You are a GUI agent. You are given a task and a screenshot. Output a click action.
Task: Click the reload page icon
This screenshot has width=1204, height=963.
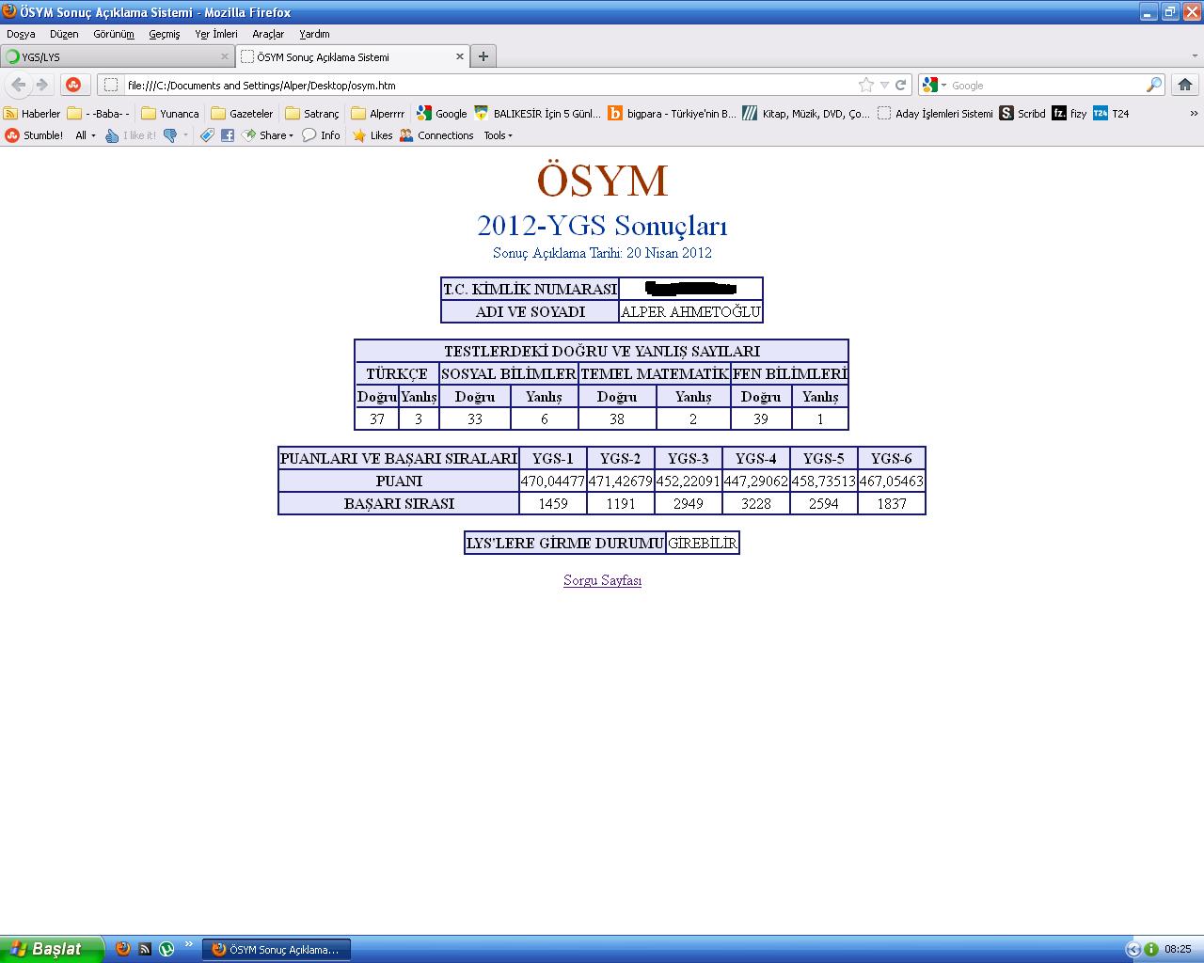point(900,85)
